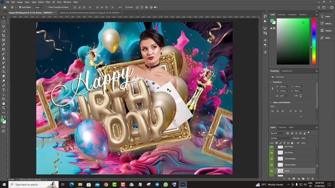
Task: Create new fill or adjustment layer
Action: [x=298, y=179]
